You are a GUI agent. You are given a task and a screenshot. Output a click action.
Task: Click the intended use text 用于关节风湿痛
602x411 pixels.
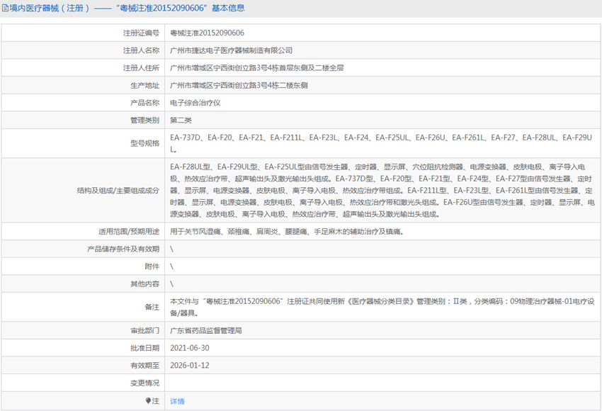(286, 232)
